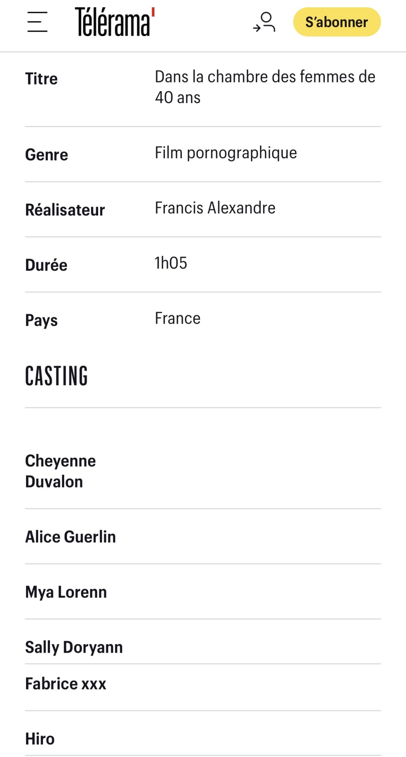This screenshot has width=406, height=757.
Task: Select Hiro in the casting list
Action: click(x=40, y=739)
